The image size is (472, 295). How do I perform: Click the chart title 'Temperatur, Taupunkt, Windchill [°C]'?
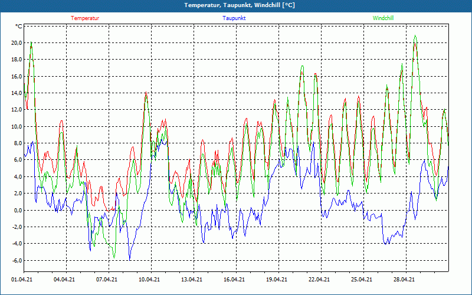[x=240, y=5]
